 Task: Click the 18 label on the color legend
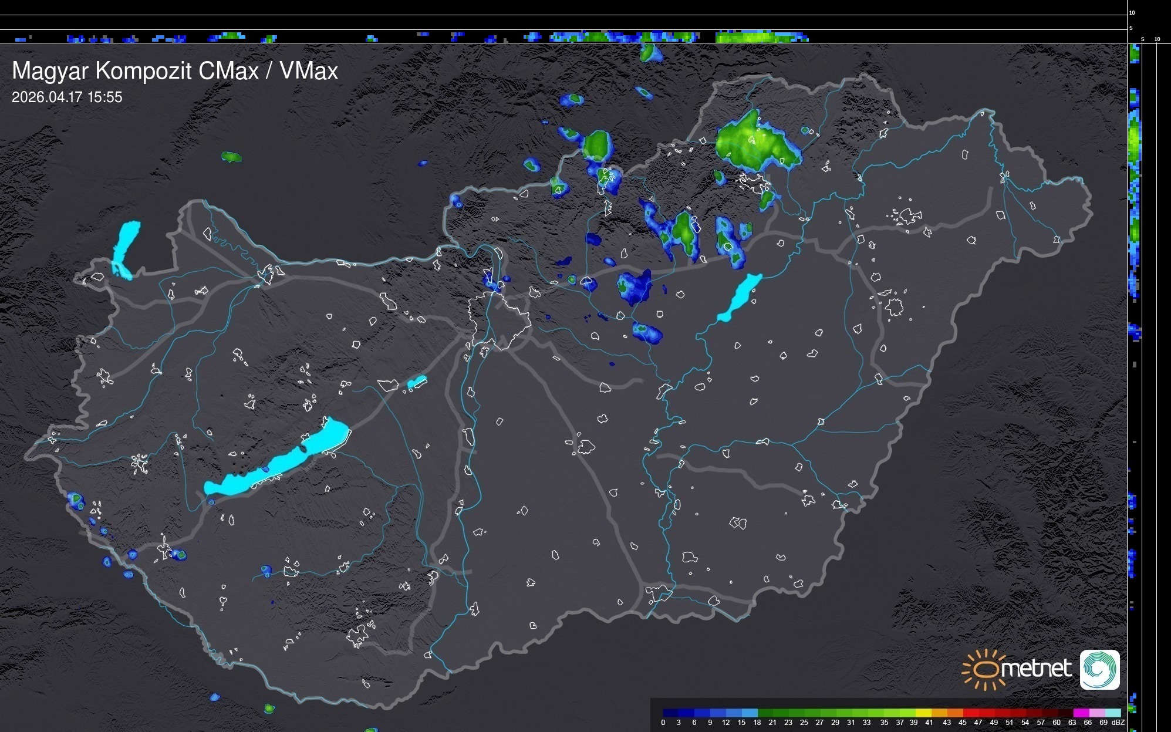[757, 723]
